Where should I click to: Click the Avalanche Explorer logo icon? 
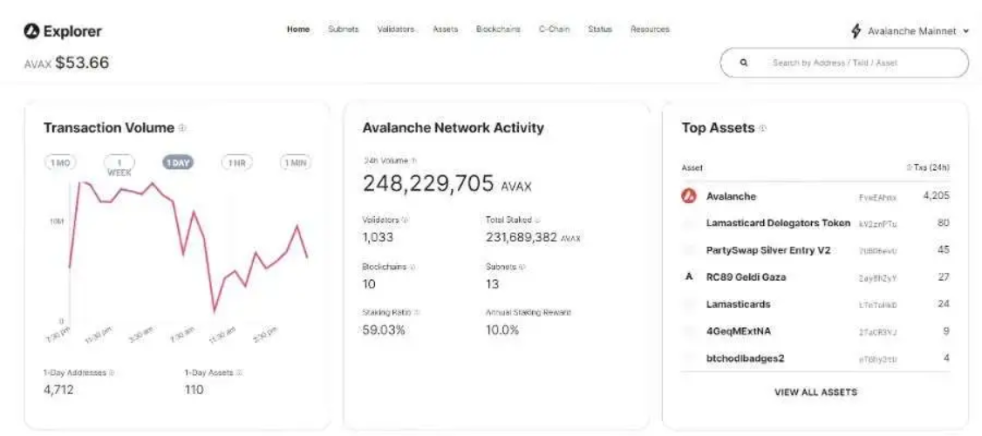[x=31, y=31]
